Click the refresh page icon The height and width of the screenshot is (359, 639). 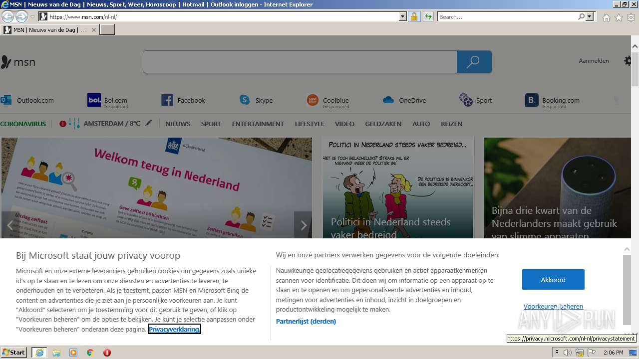pyautogui.click(x=428, y=16)
